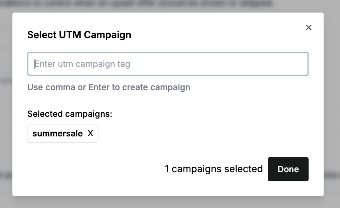Click the Done button

click(288, 169)
